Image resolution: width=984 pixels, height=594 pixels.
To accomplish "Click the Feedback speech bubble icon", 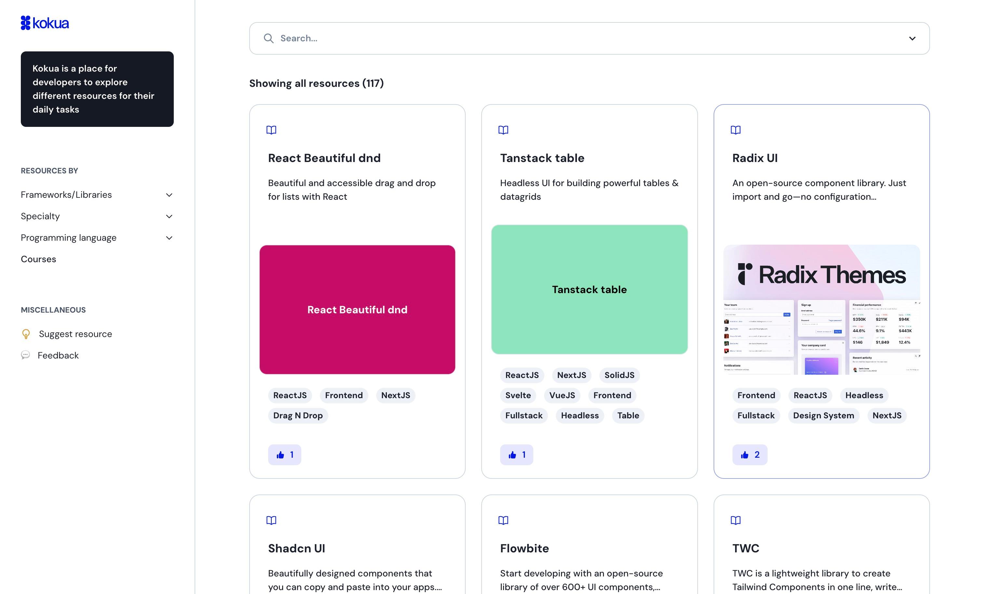I will [26, 355].
